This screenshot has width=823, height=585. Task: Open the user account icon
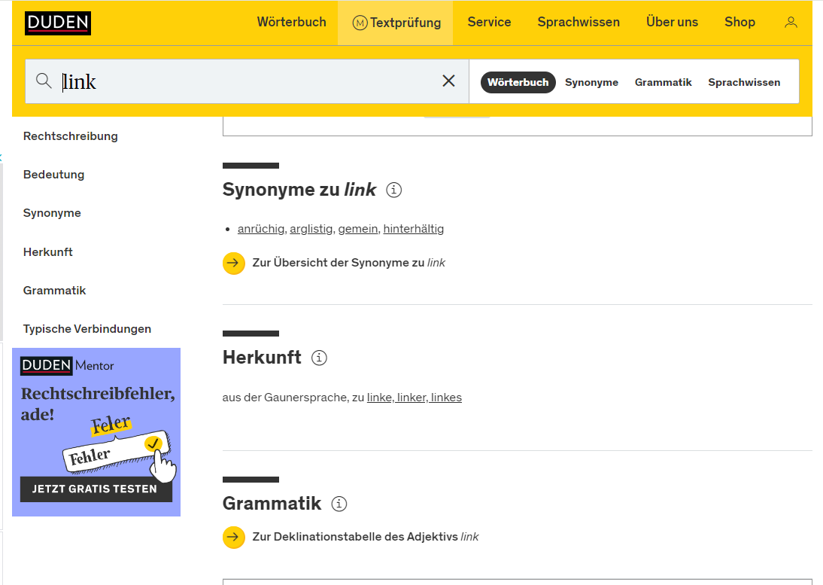click(791, 23)
